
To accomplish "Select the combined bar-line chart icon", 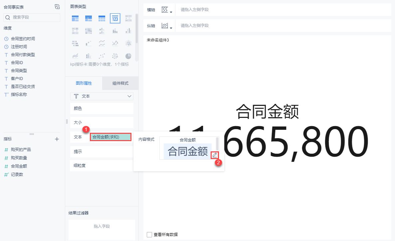I will pyautogui.click(x=89, y=56).
